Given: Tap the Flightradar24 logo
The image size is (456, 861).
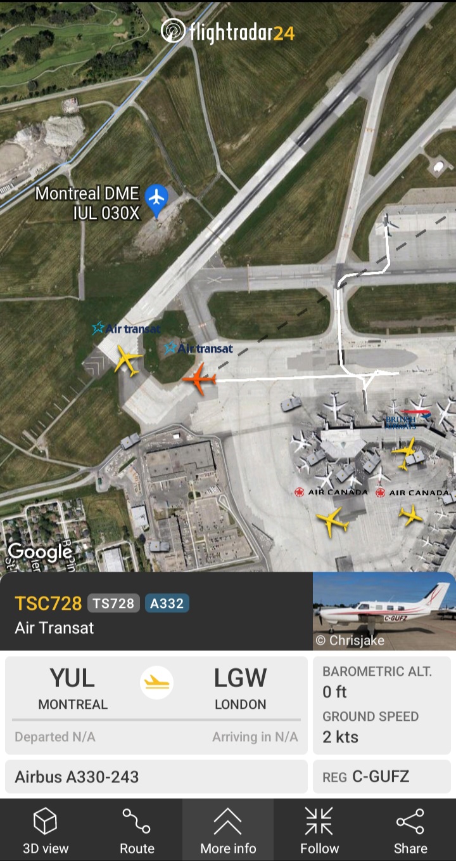Looking at the screenshot, I should pyautogui.click(x=227, y=31).
